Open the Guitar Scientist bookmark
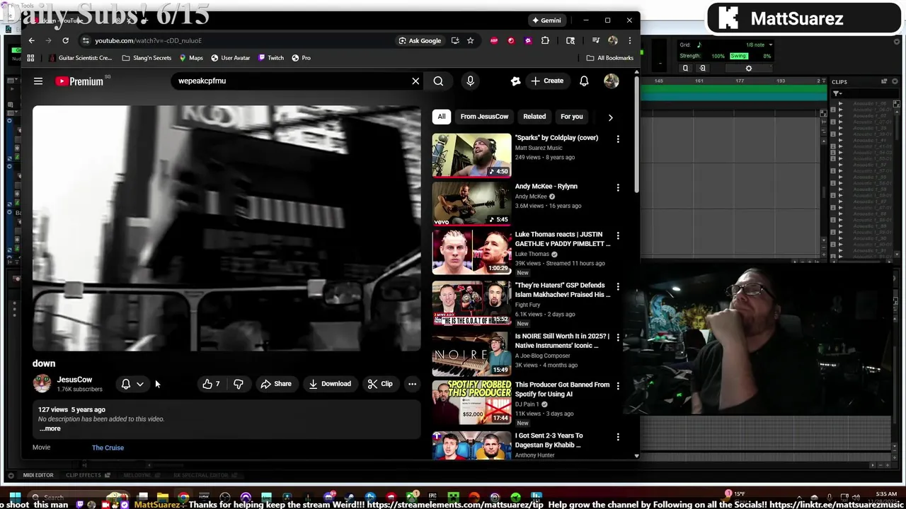Image resolution: width=906 pixels, height=509 pixels. [79, 58]
